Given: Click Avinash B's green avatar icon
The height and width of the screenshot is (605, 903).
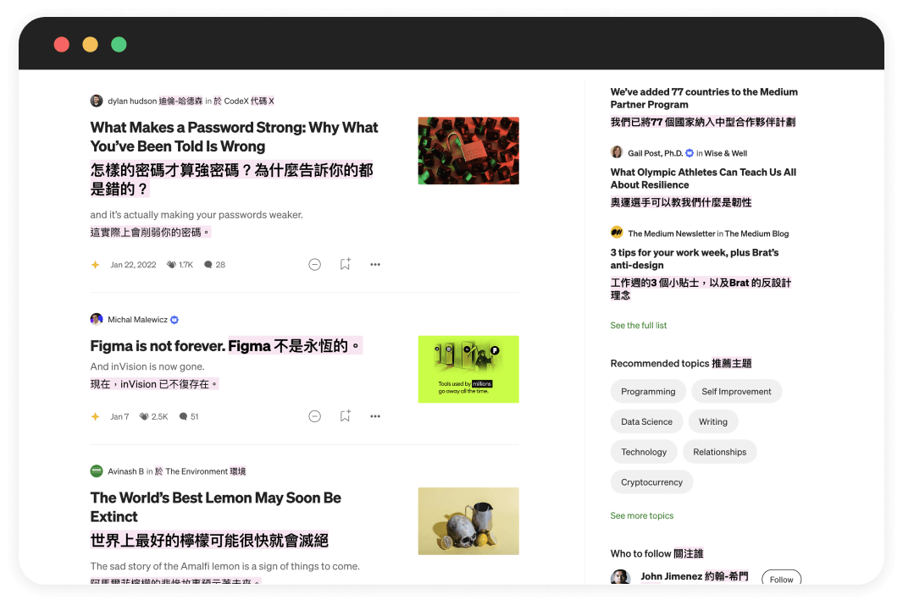Looking at the screenshot, I should [x=97, y=471].
